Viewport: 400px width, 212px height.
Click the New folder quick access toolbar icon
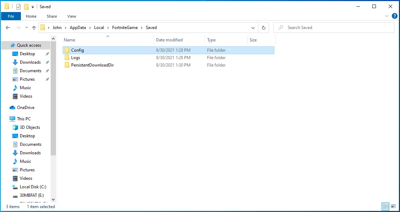26,7
